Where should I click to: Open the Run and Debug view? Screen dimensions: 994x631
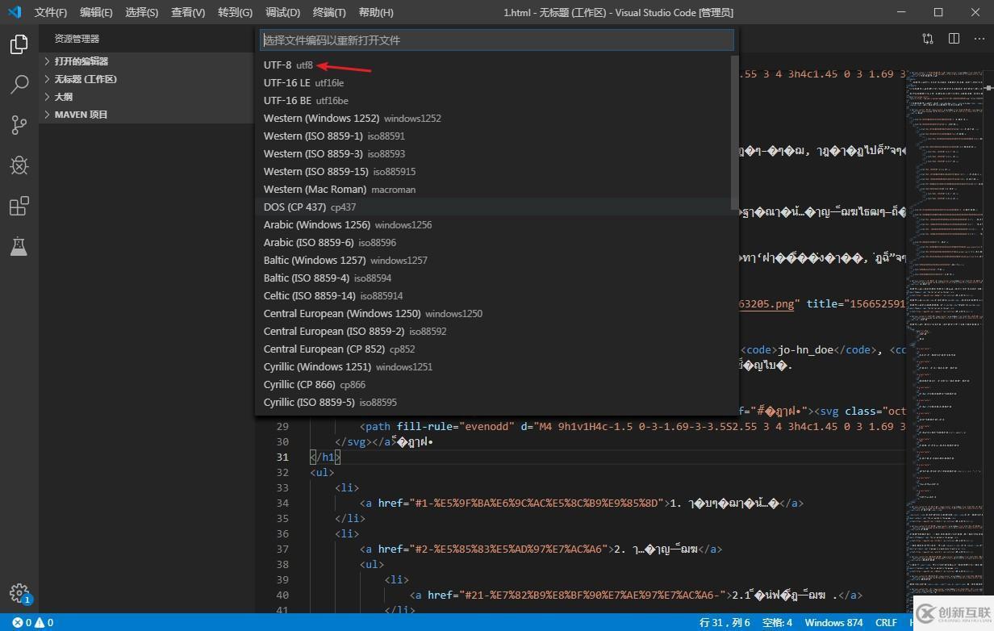point(19,165)
